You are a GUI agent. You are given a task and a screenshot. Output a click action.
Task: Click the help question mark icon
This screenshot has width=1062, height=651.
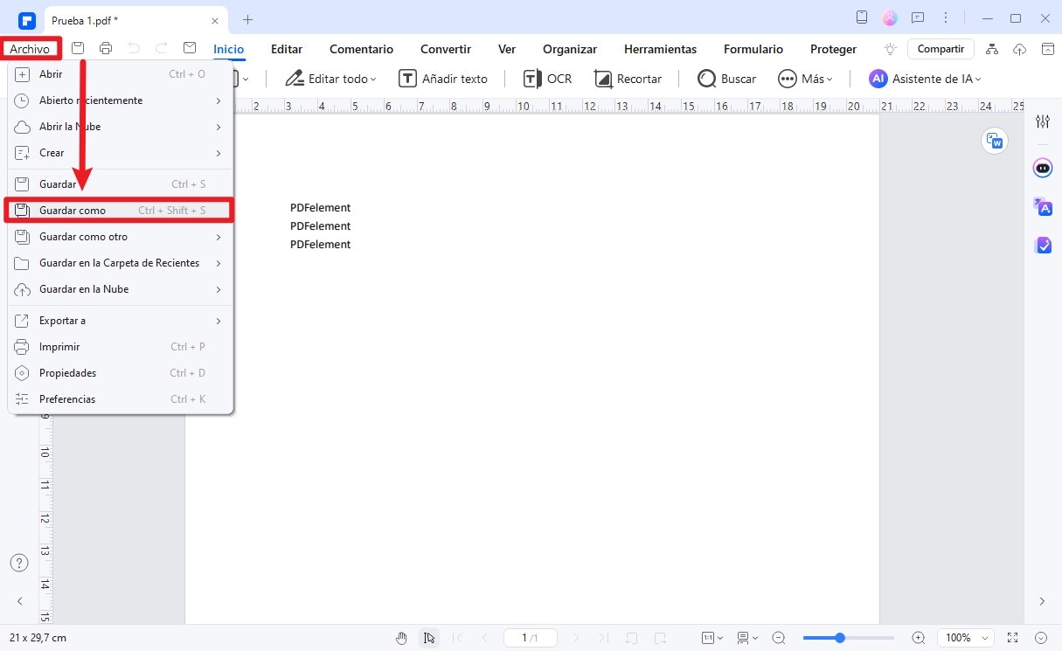pyautogui.click(x=19, y=563)
